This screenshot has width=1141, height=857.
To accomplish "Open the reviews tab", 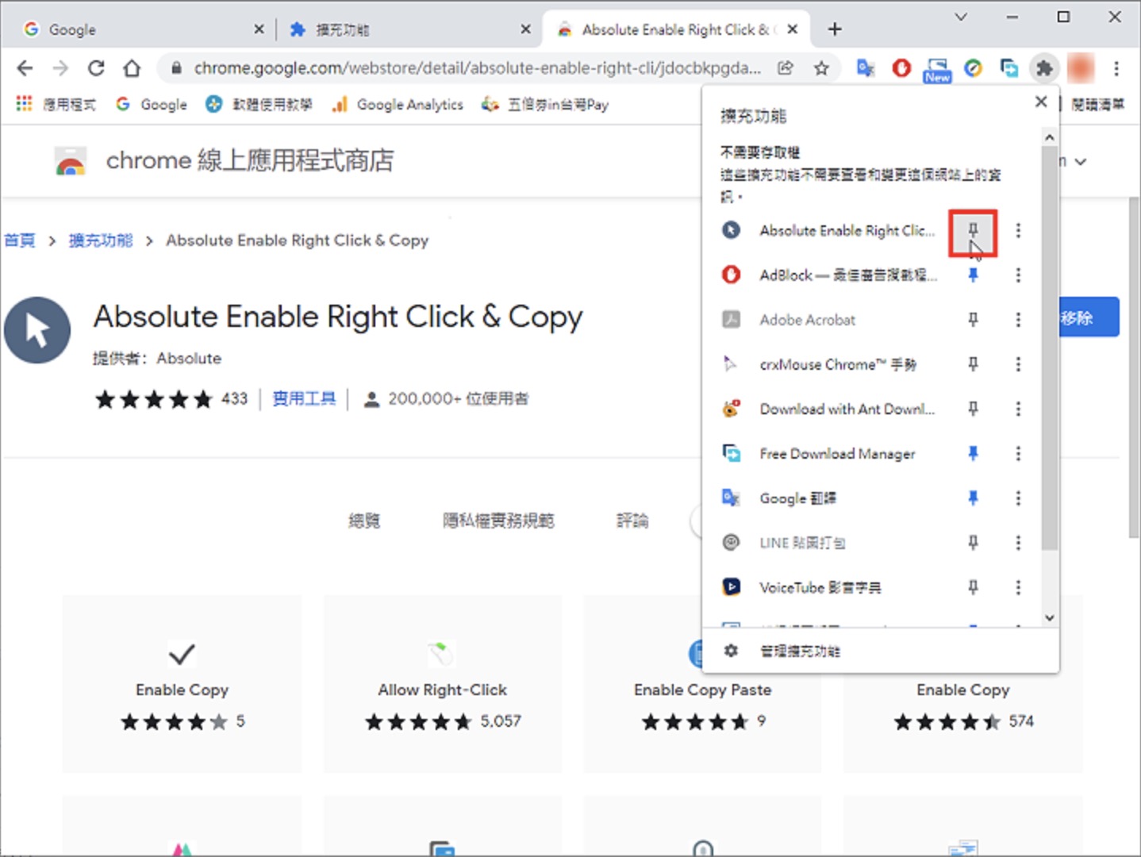I will (632, 521).
